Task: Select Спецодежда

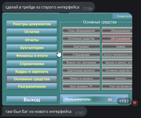Action: 81,55
